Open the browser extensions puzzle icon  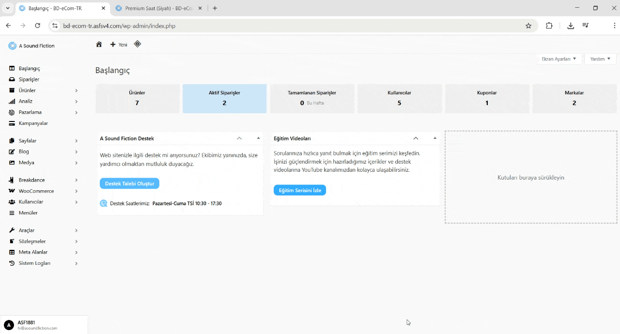coord(549,26)
